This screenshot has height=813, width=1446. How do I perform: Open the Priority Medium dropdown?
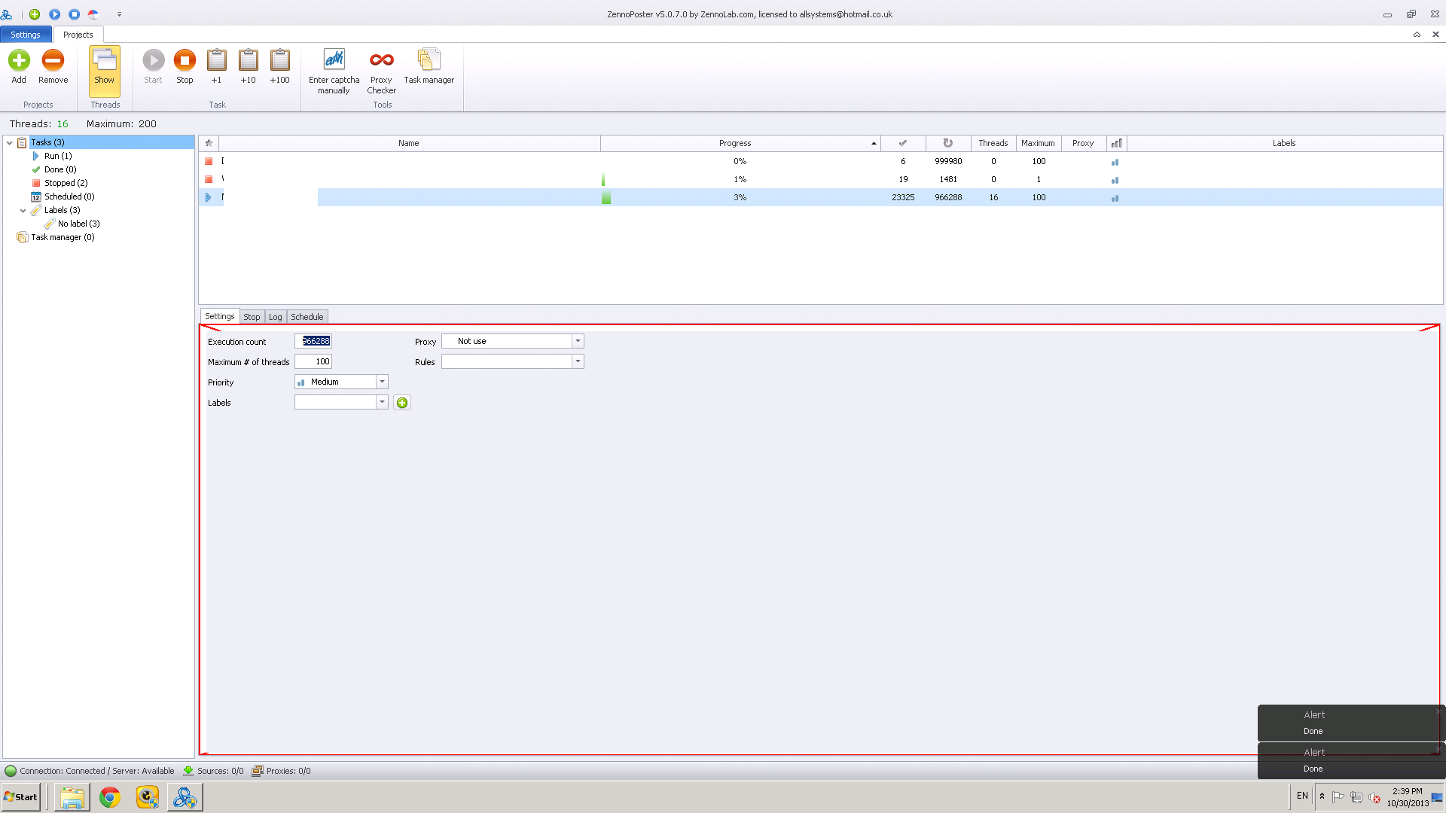pos(382,382)
